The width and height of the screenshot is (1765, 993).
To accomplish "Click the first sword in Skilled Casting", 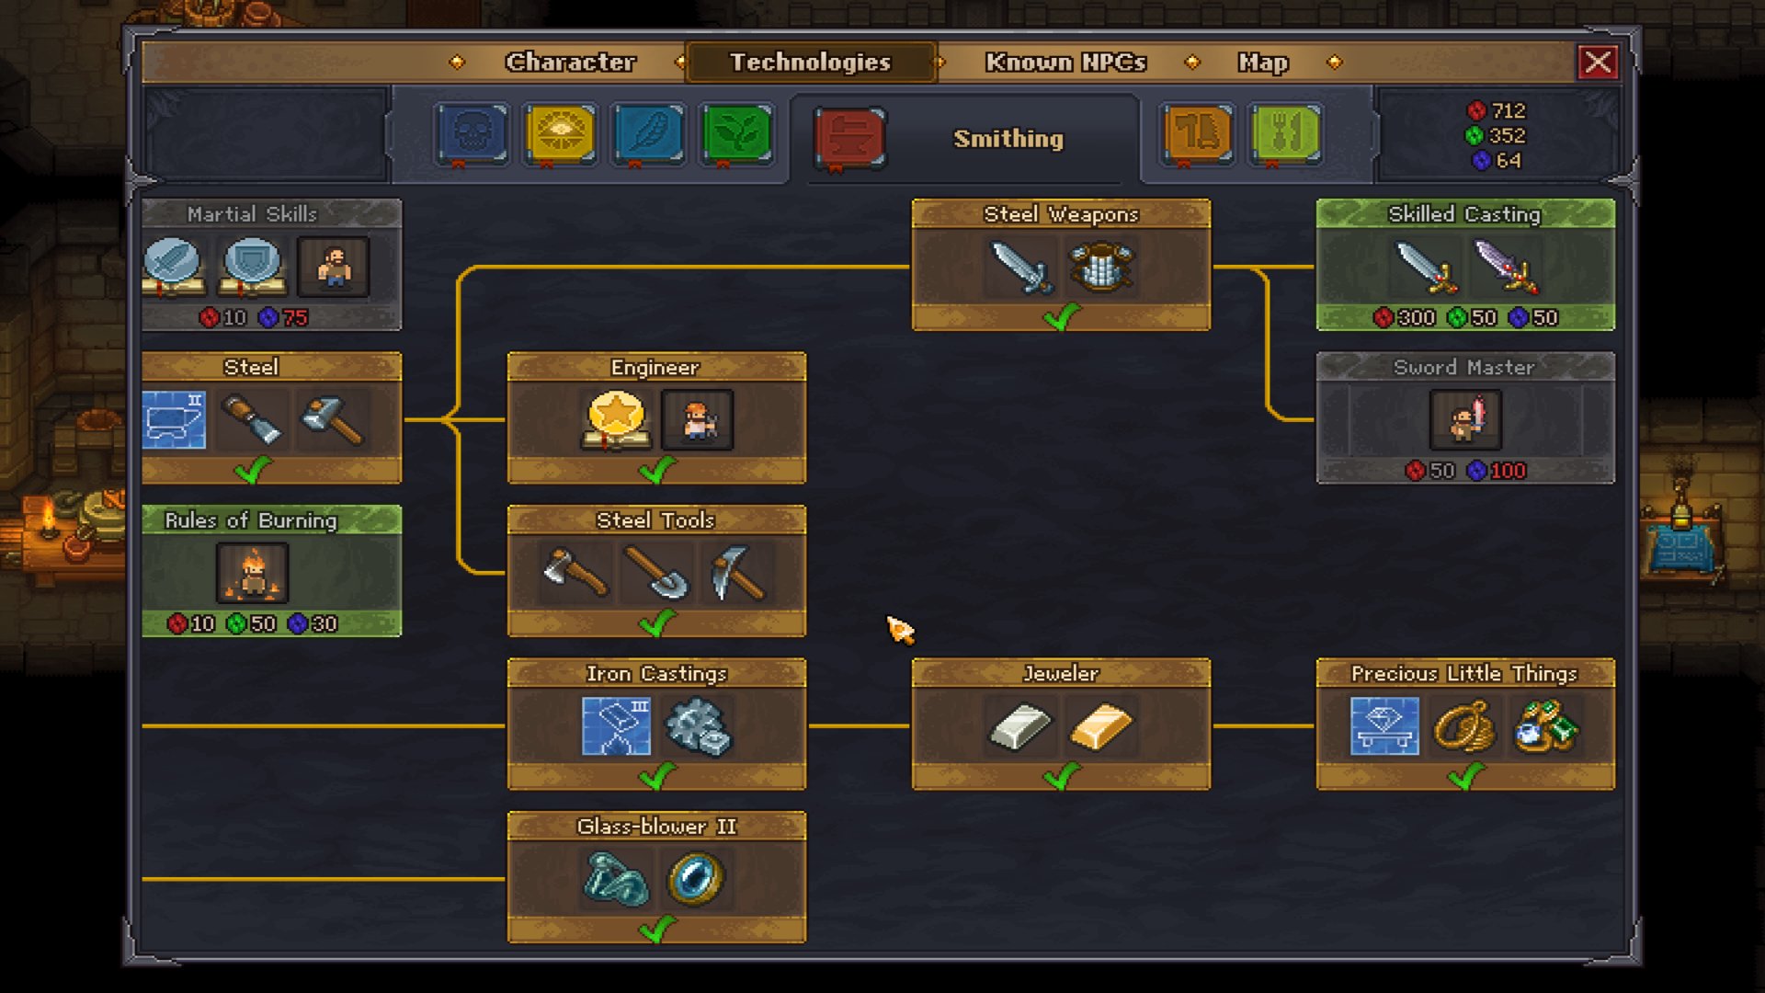I will pos(1425,268).
